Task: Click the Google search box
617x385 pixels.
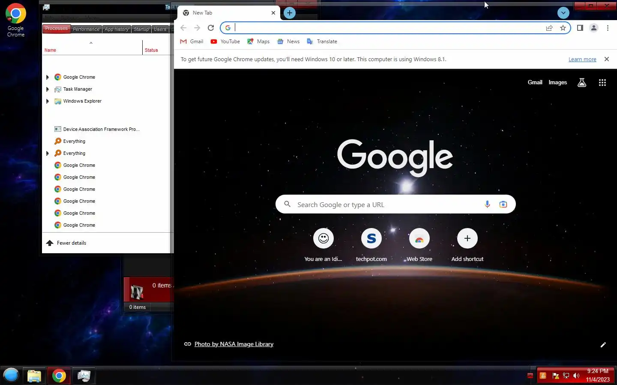Action: pos(395,204)
